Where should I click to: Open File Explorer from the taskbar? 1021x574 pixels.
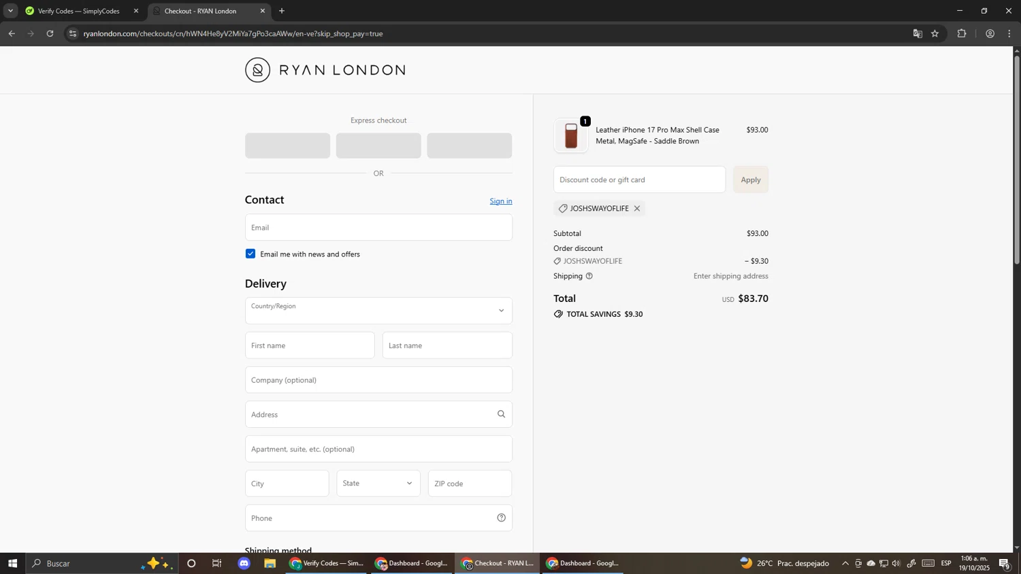point(270,563)
